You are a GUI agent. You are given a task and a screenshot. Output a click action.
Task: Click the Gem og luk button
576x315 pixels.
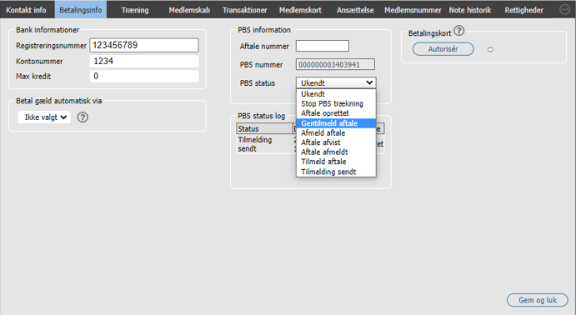point(538,300)
